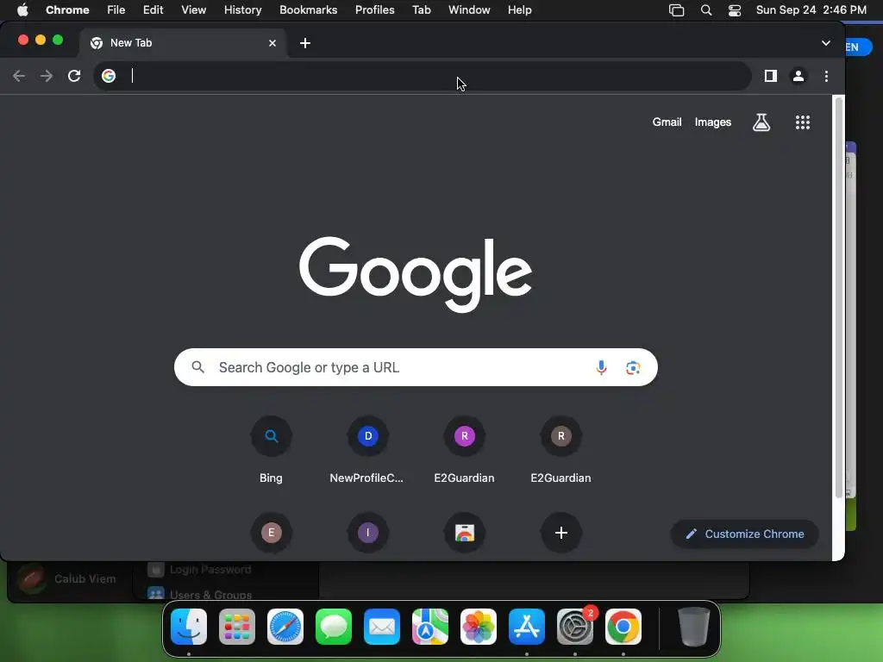The height and width of the screenshot is (662, 883).
Task: Open the Images link
Action: point(713,122)
